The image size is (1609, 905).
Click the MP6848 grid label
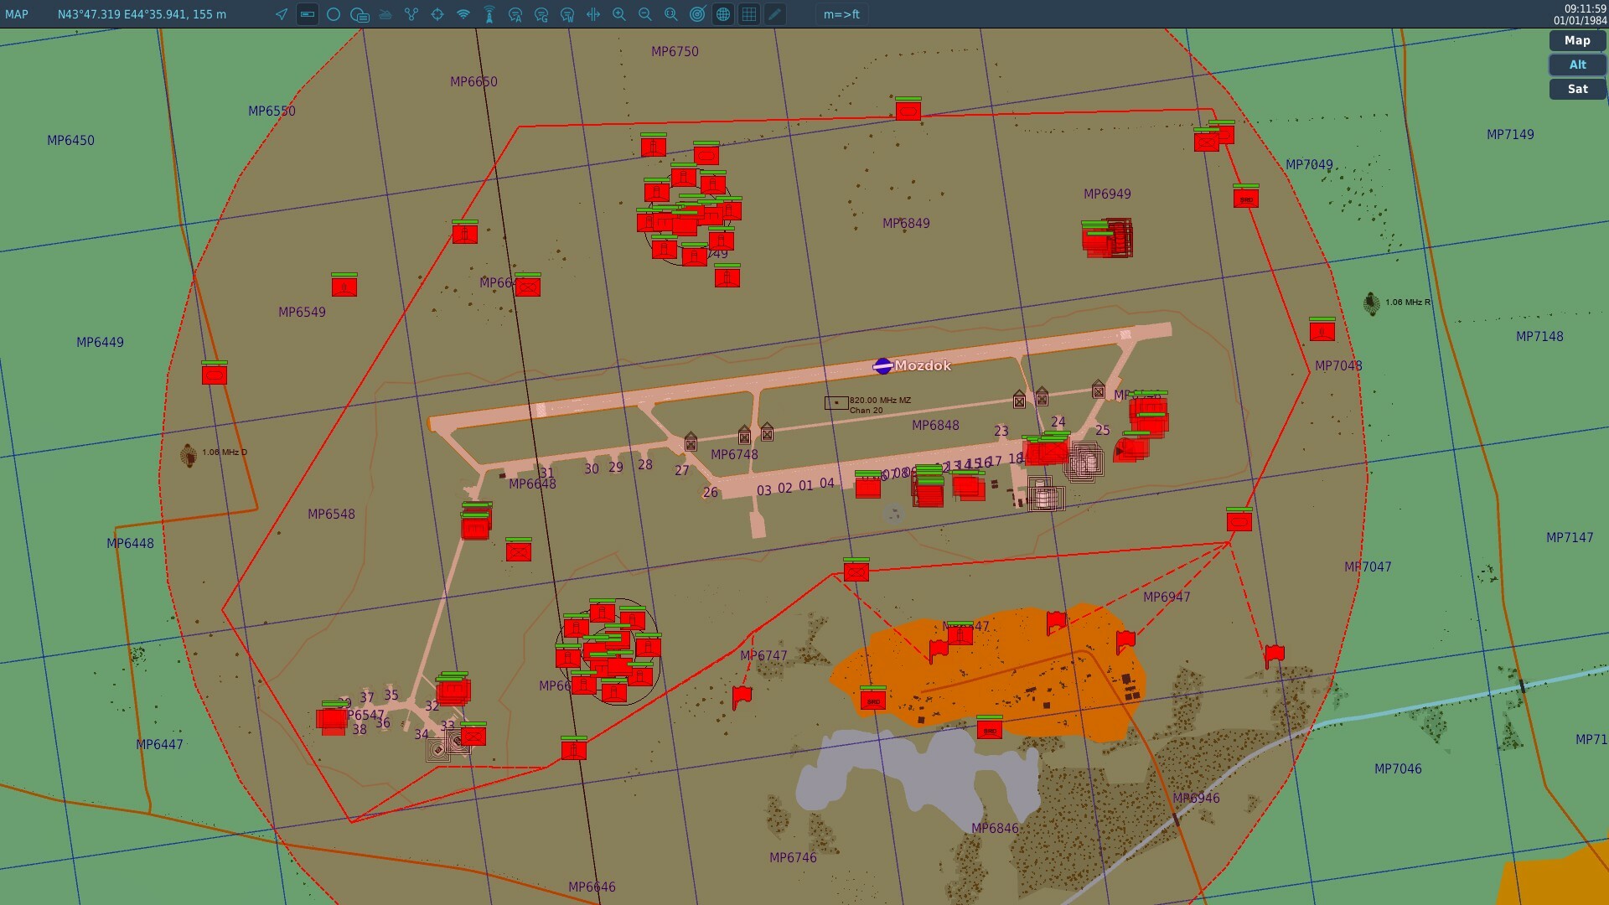pos(935,426)
